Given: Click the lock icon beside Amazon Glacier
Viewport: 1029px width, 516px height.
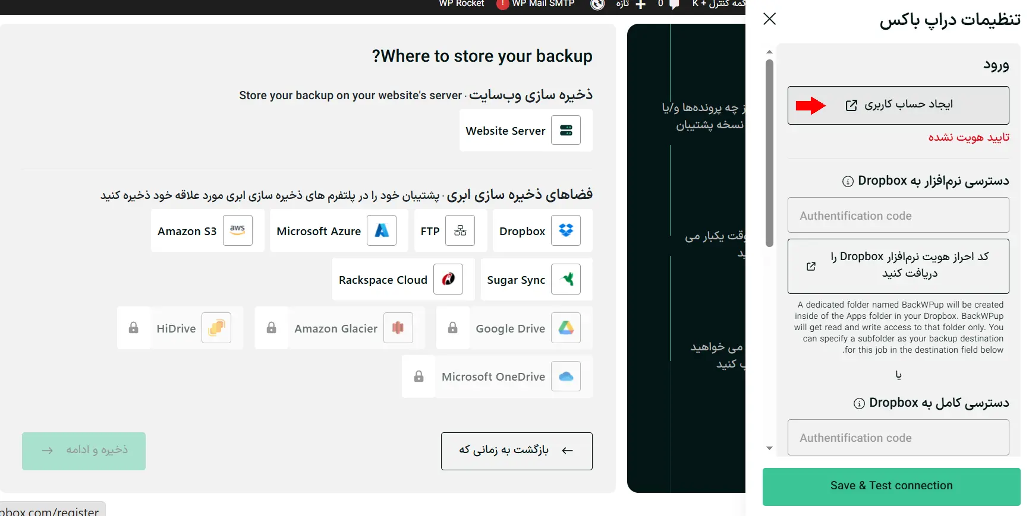Looking at the screenshot, I should (272, 328).
